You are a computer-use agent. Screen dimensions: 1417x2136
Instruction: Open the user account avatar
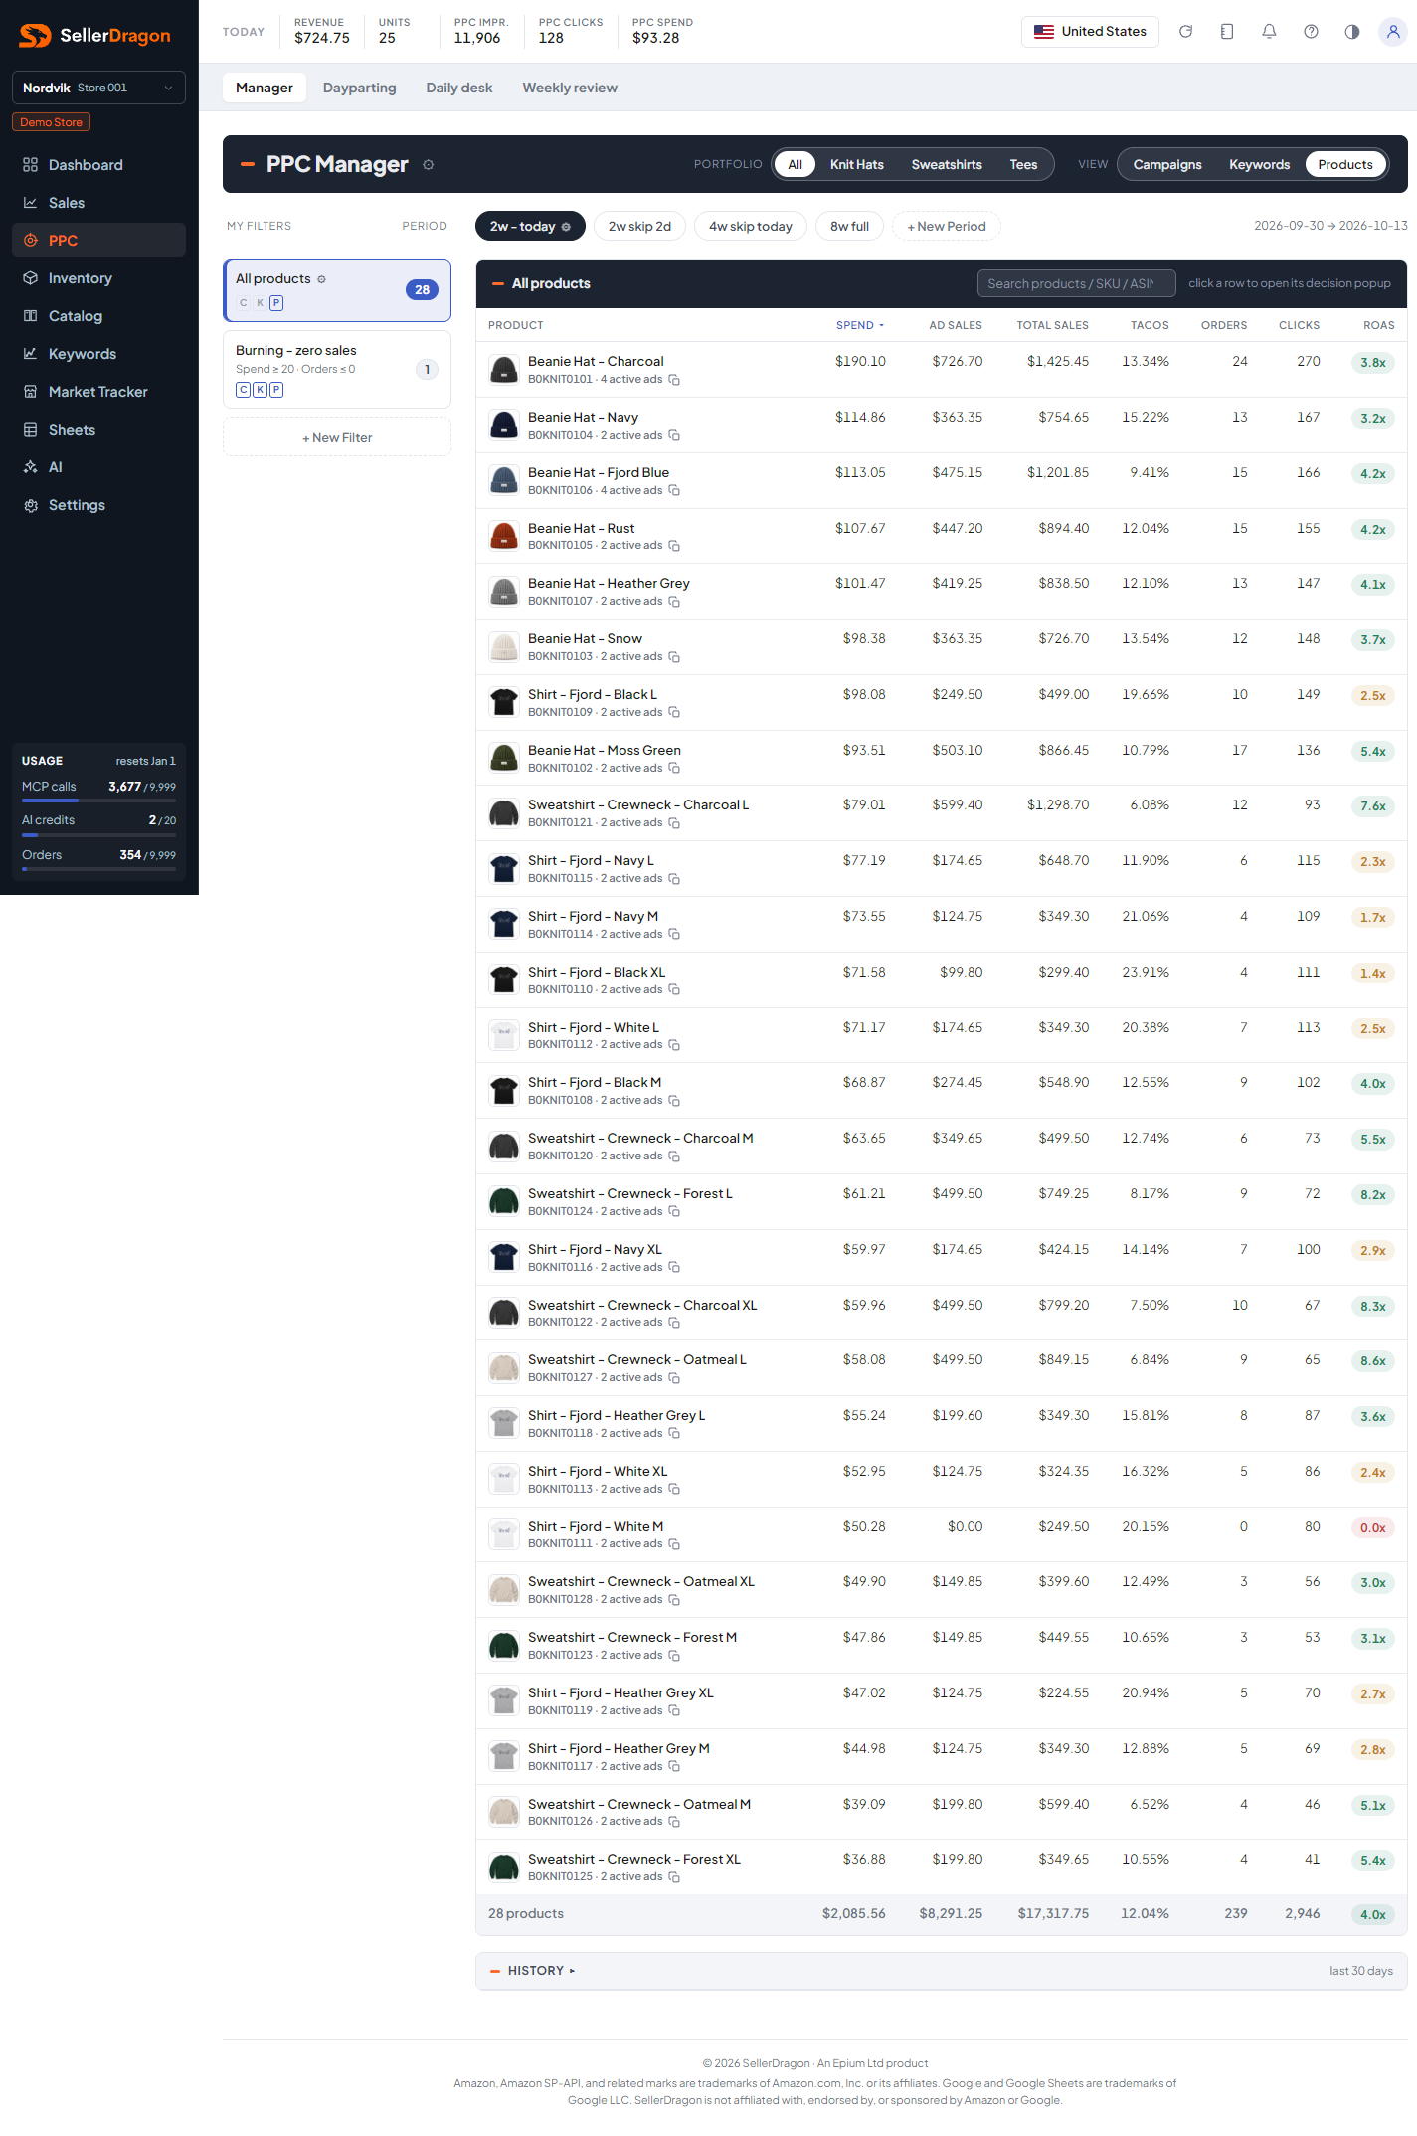point(1393,32)
